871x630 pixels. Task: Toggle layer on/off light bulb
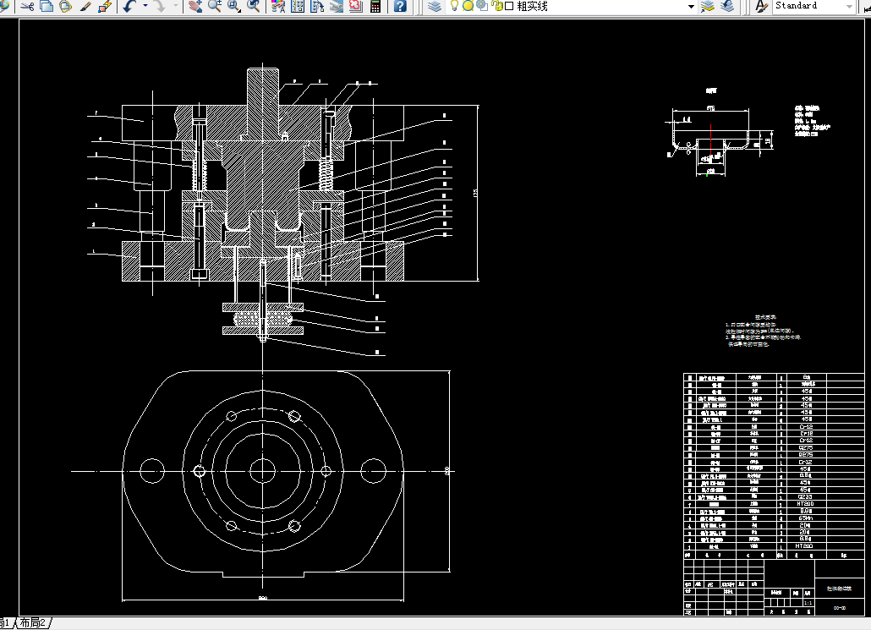[454, 6]
